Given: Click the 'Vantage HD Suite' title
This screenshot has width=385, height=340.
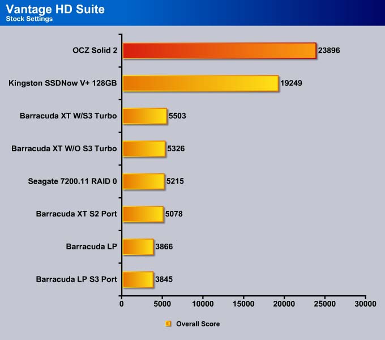Looking at the screenshot, I should pos(55,9).
